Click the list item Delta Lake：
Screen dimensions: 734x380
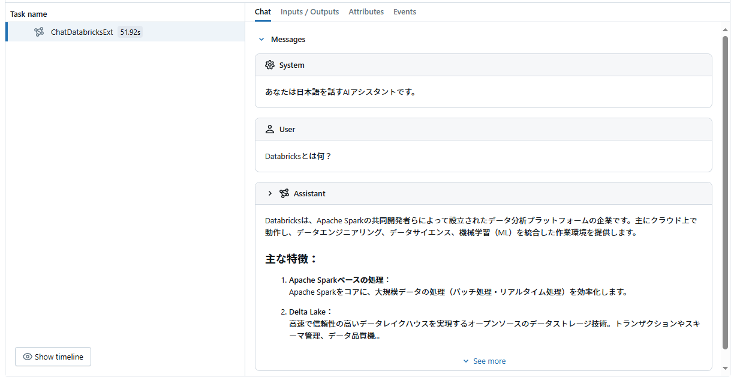pyautogui.click(x=311, y=312)
